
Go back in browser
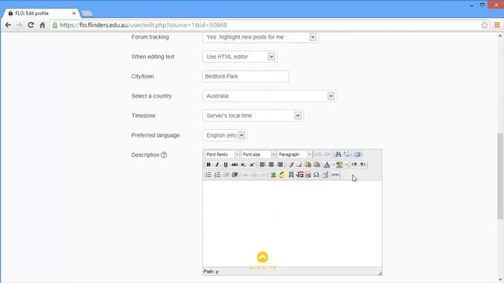[8, 25]
